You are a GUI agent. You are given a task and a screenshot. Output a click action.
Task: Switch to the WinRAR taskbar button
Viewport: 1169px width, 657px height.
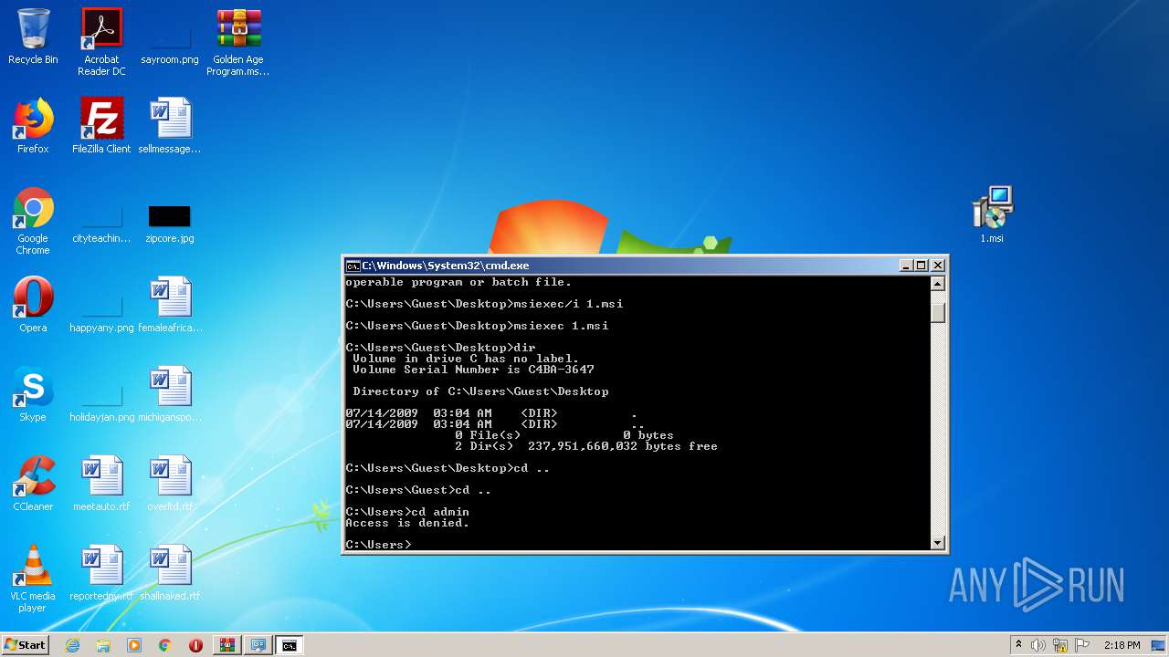click(x=226, y=645)
